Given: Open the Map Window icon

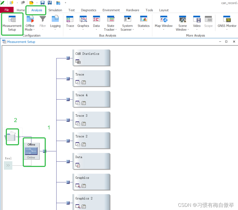Looking at the screenshot, I should click(164, 19).
